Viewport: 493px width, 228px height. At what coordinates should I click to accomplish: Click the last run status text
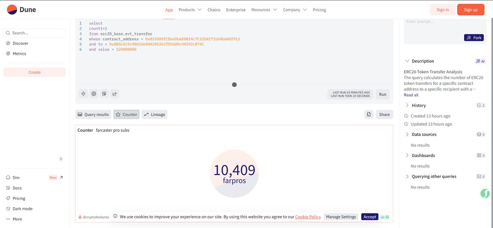click(x=350, y=94)
